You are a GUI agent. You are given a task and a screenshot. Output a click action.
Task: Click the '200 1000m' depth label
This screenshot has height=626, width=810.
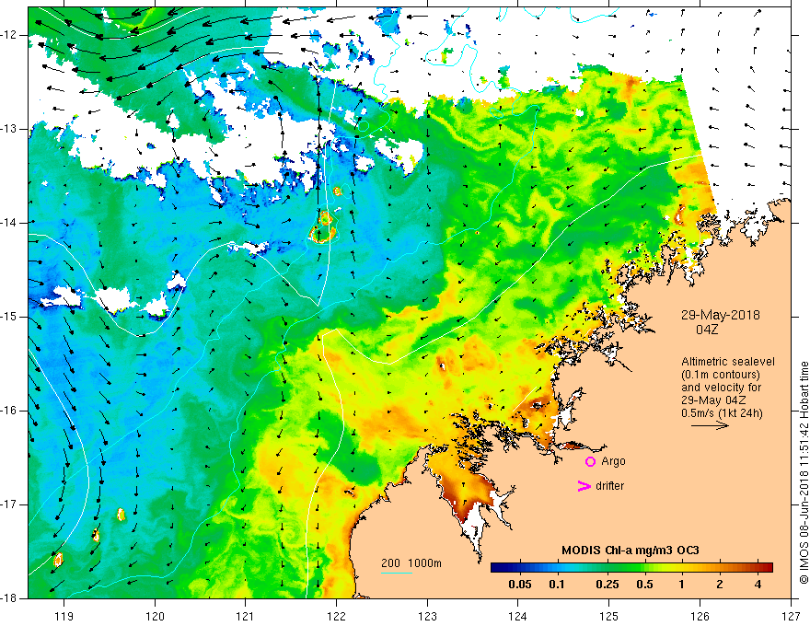coord(411,563)
